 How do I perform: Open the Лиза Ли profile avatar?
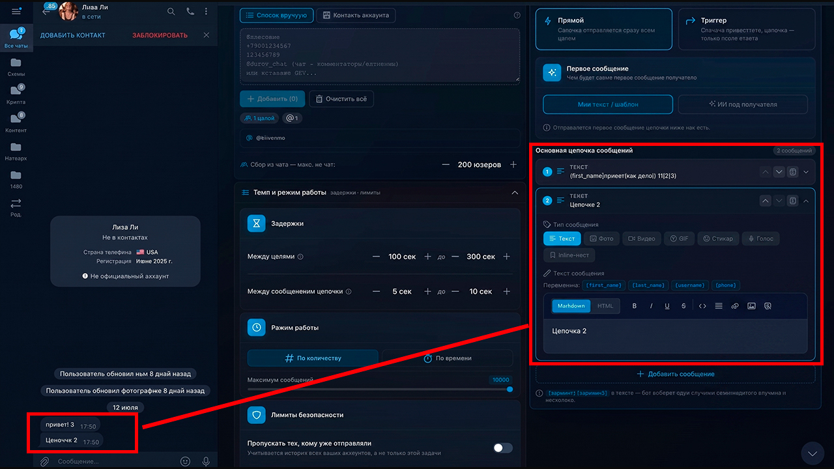(68, 11)
